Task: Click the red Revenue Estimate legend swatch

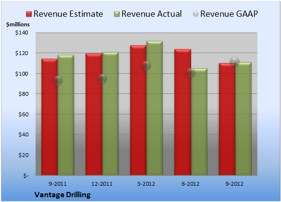Action: 29,14
